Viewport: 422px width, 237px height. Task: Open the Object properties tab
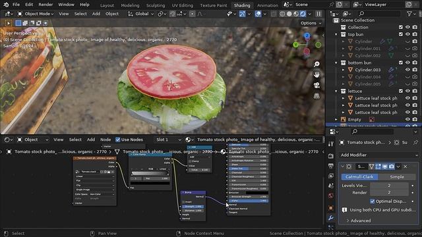(x=331, y=208)
